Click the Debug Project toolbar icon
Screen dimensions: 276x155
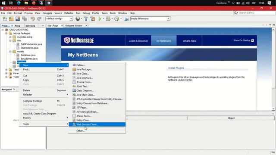point(108,19)
